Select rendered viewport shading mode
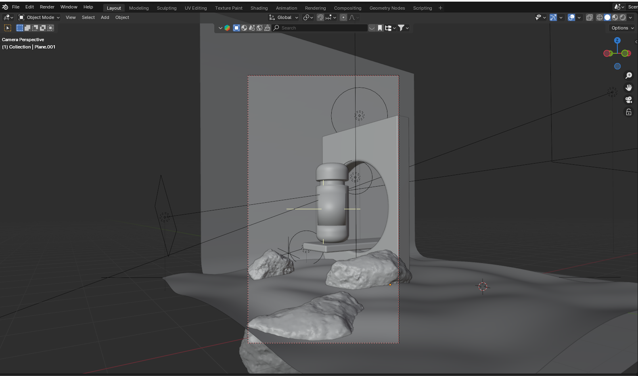The width and height of the screenshot is (638, 376). coord(623,17)
